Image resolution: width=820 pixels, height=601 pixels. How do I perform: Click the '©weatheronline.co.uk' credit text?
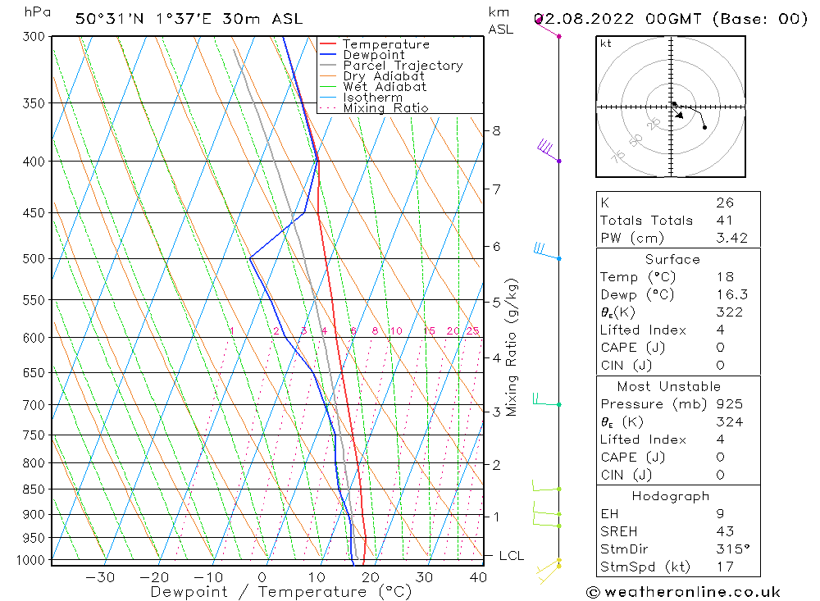[x=684, y=592]
